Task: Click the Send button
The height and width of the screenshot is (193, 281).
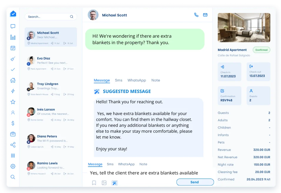Action: click(195, 182)
